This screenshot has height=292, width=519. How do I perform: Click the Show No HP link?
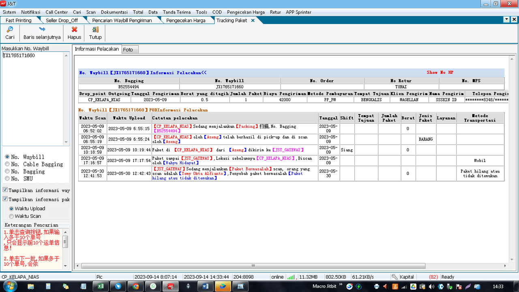pos(440,73)
